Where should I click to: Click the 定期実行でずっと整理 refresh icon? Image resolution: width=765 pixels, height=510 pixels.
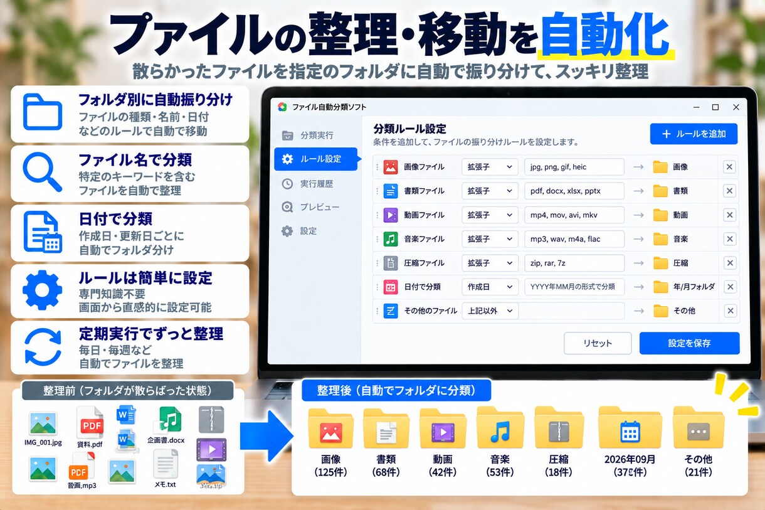(43, 347)
